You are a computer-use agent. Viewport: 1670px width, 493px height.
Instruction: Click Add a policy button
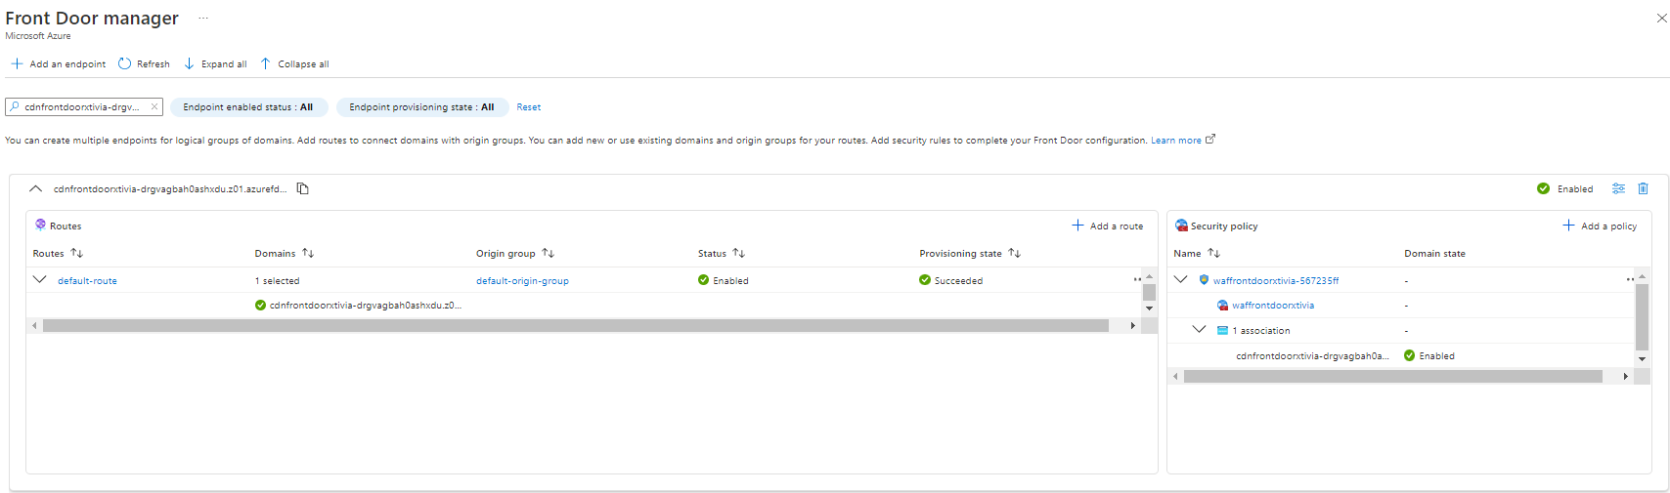(x=1600, y=226)
